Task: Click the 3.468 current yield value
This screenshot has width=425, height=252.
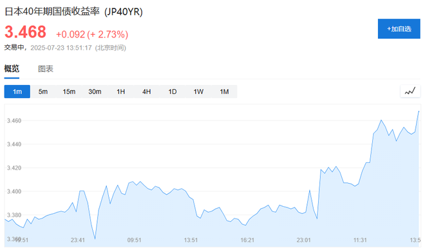Action: click(x=26, y=32)
